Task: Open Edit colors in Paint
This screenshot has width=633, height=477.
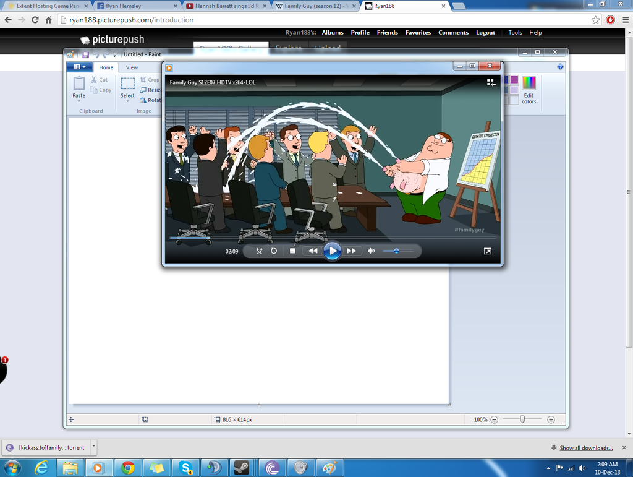Action: click(529, 90)
